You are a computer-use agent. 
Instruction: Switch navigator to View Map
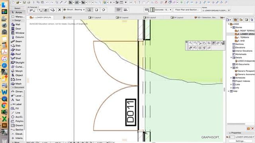pyautogui.click(x=241, y=20)
